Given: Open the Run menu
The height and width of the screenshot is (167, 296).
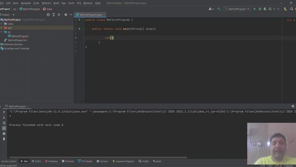Looking at the screenshot, I should point(64,3).
